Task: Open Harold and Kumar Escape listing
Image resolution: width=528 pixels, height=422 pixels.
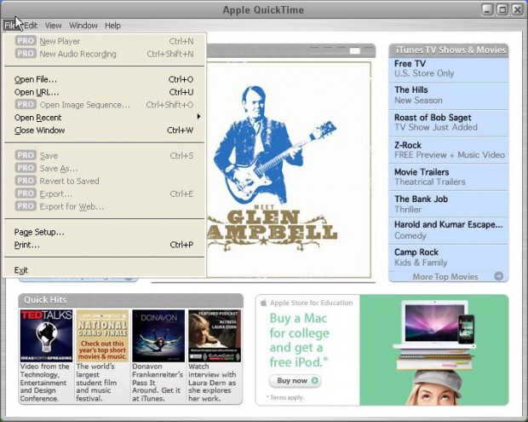Action: coord(449,231)
